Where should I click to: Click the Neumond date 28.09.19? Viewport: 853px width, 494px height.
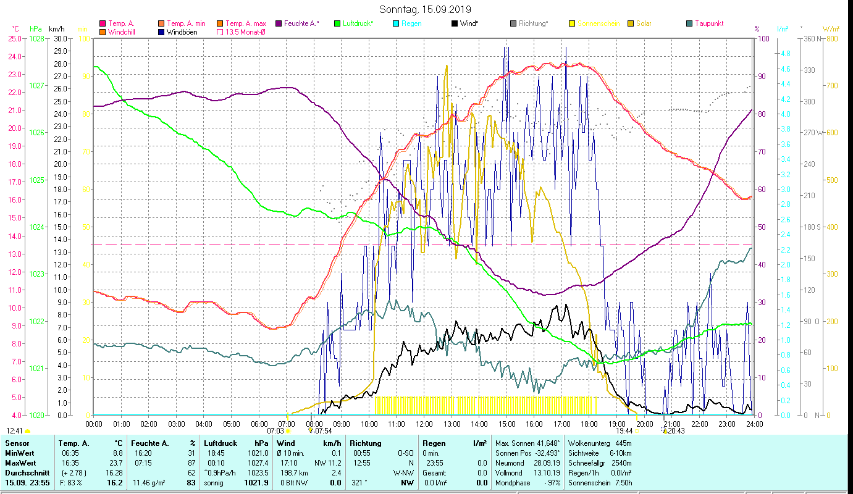(x=548, y=463)
